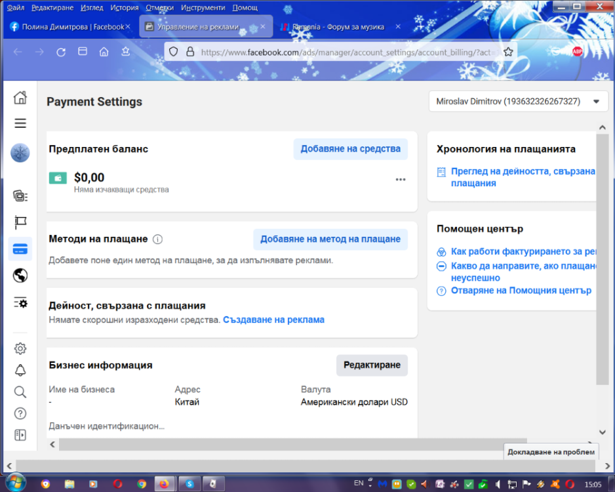
Task: Click the snowflake account avatar in the sidebar
Action: click(20, 153)
